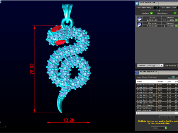The image size is (178, 133).
Task: Click the 0.10tw weight cell
Action: coord(171,26)
